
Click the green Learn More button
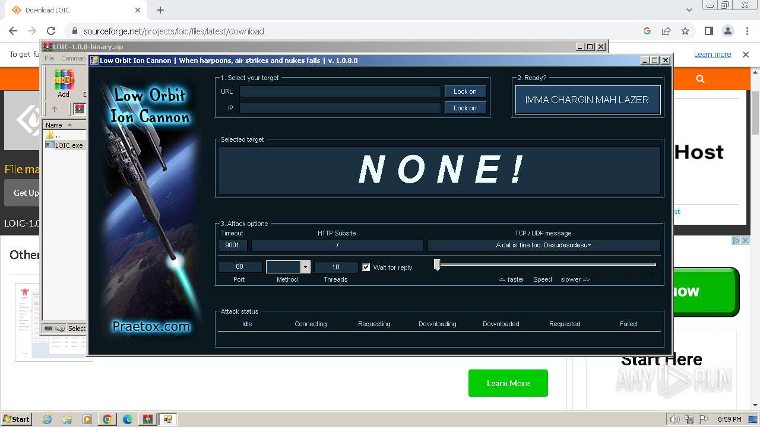tap(508, 383)
